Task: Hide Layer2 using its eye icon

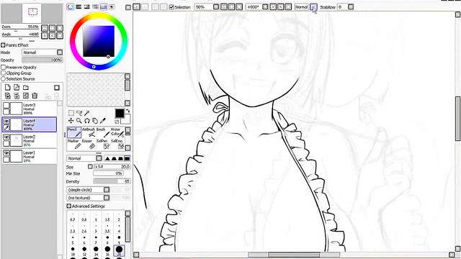Action: [6, 137]
